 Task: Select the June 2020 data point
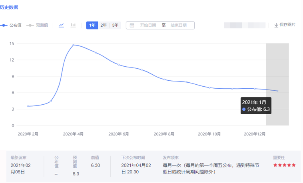[x=119, y=65]
